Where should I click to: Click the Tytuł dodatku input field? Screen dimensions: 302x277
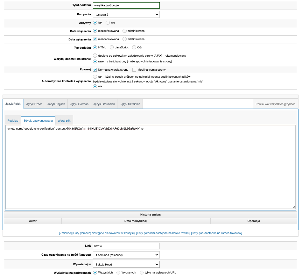click(x=126, y=5)
